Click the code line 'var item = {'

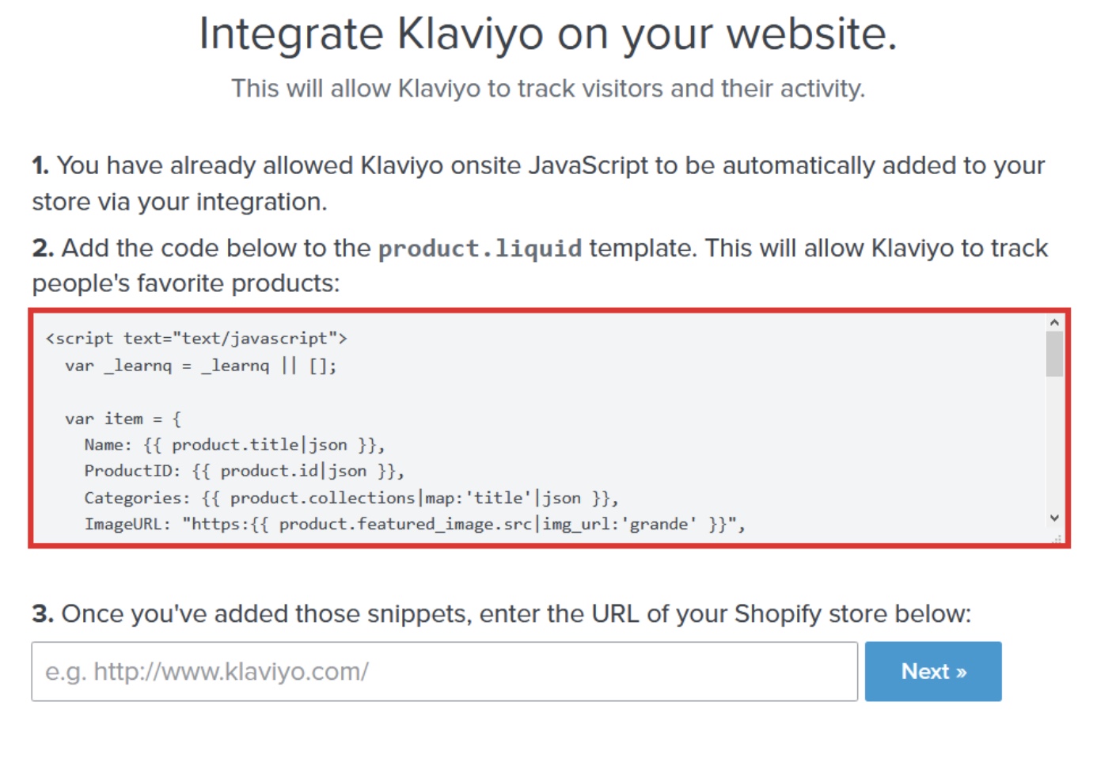pos(123,419)
